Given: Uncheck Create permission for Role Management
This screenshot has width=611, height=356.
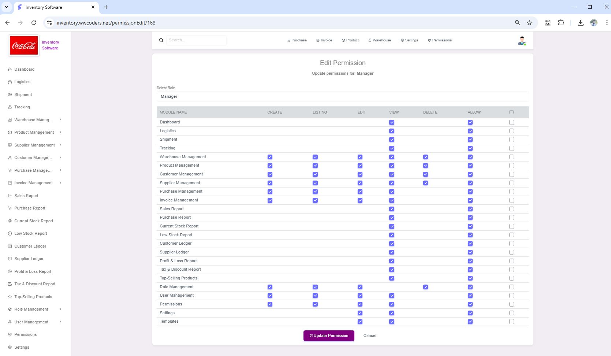Looking at the screenshot, I should pyautogui.click(x=270, y=287).
